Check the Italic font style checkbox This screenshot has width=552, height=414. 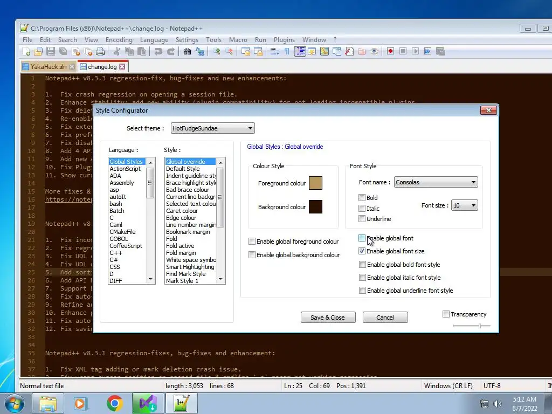(x=362, y=209)
